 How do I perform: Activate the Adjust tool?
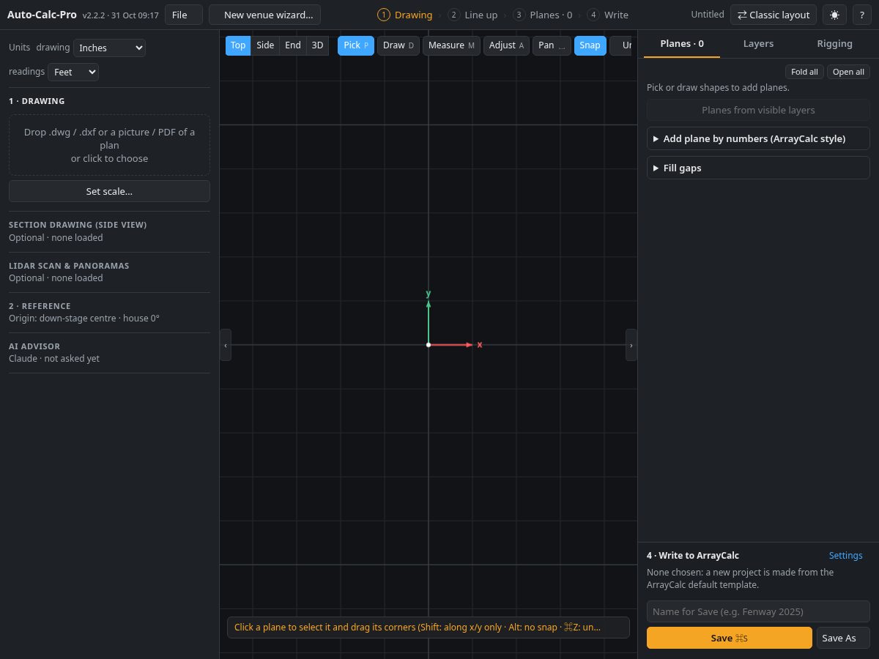point(506,45)
